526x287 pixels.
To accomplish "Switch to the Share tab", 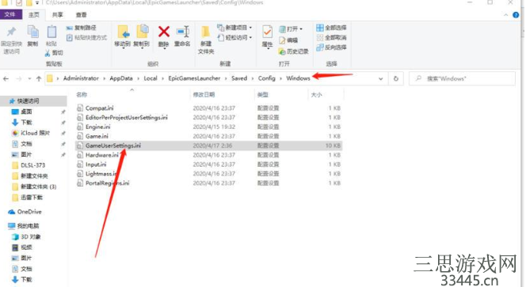I will click(x=57, y=15).
